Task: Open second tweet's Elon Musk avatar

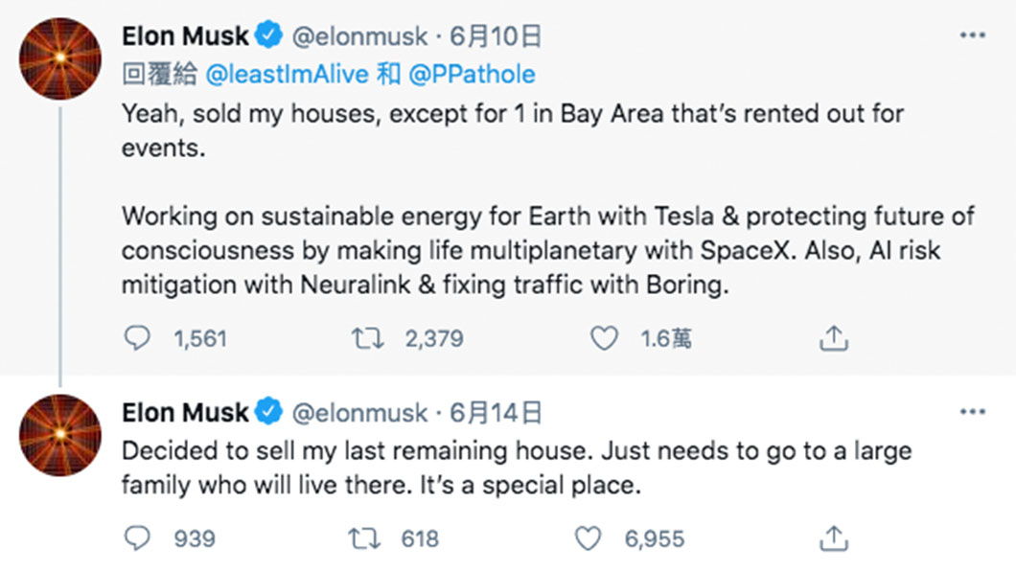Action: pos(60,435)
